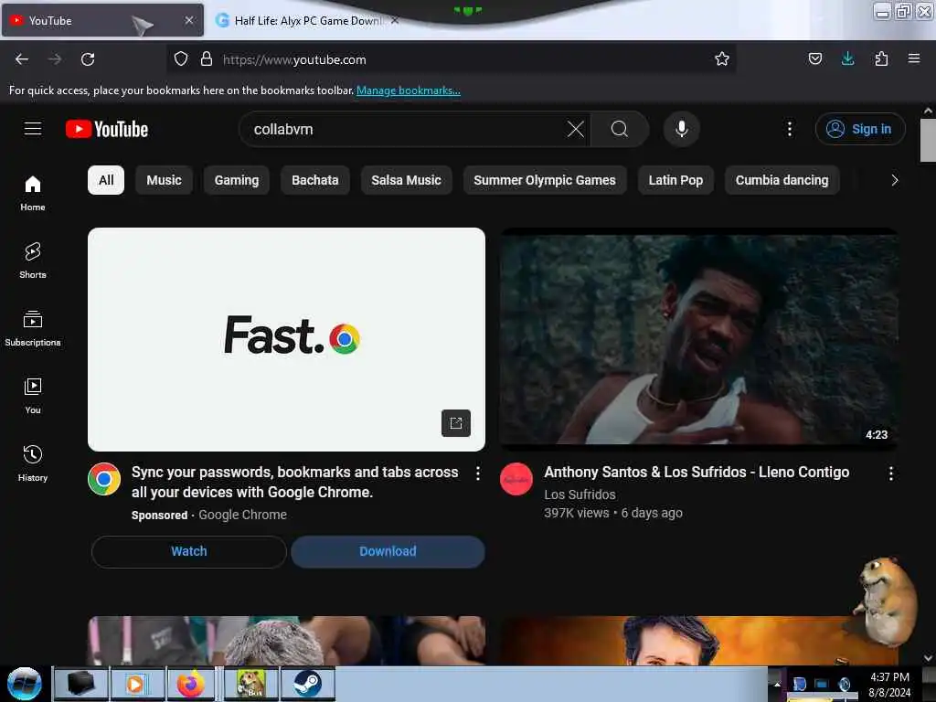This screenshot has width=936, height=702.
Task: Open the shield tracking protection icon
Action: (x=181, y=59)
